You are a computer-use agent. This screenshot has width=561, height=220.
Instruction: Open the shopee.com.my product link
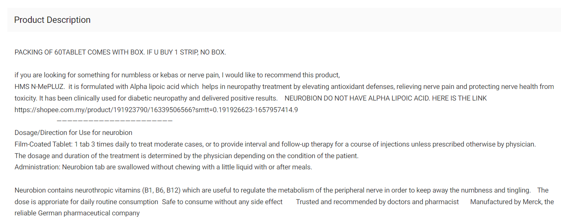(156, 110)
